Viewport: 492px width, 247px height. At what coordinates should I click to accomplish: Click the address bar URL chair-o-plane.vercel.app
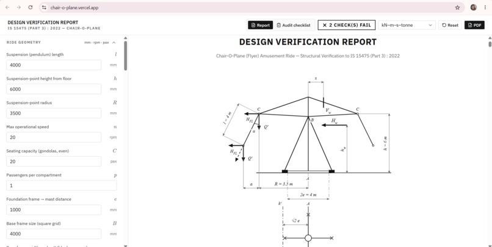tap(74, 7)
